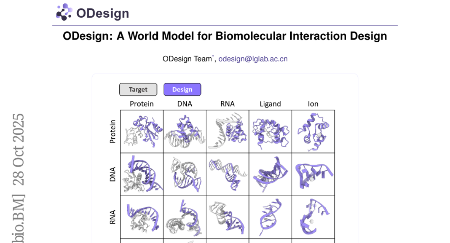The height and width of the screenshot is (243, 450).
Task: Select the DNA-DNA structure thumbnail
Action: tap(184, 174)
